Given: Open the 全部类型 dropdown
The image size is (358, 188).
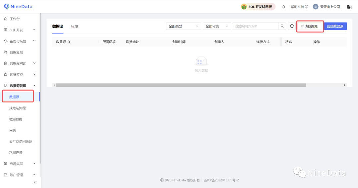Looking at the screenshot, I should (x=184, y=26).
